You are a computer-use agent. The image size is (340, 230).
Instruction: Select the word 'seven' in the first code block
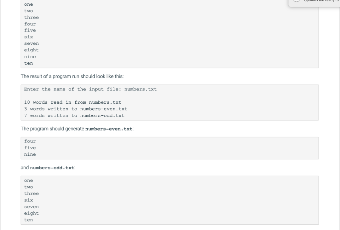31,43
